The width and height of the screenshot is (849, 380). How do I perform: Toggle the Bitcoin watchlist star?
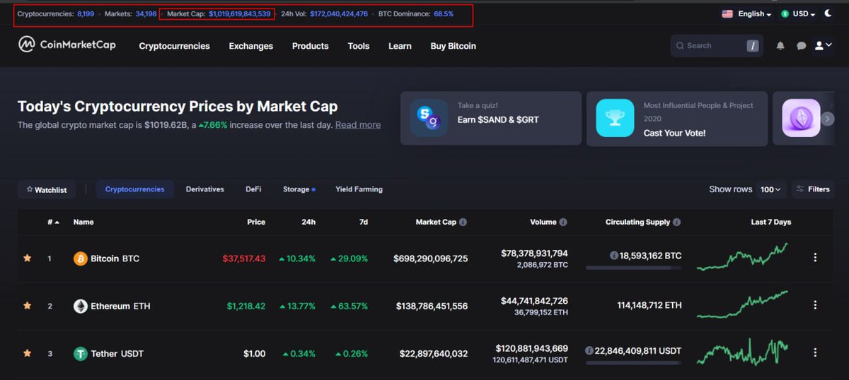(x=28, y=259)
